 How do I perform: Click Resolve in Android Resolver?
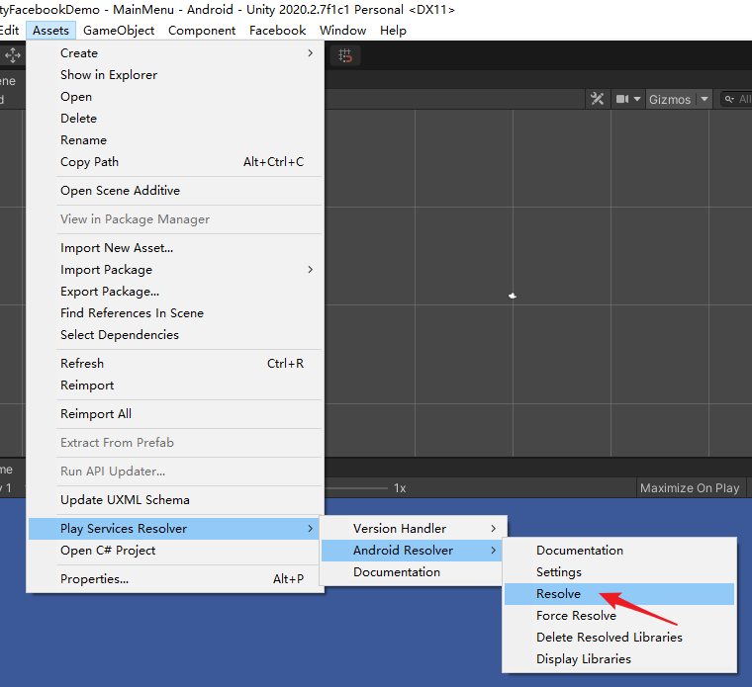(x=619, y=594)
